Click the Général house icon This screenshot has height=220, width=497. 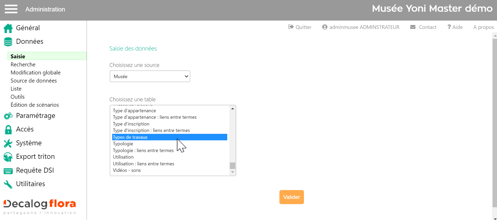8,28
